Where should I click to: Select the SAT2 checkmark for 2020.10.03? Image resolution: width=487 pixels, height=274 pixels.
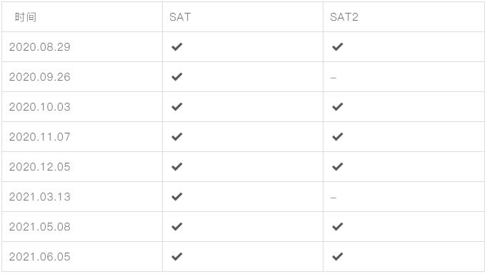(x=337, y=107)
